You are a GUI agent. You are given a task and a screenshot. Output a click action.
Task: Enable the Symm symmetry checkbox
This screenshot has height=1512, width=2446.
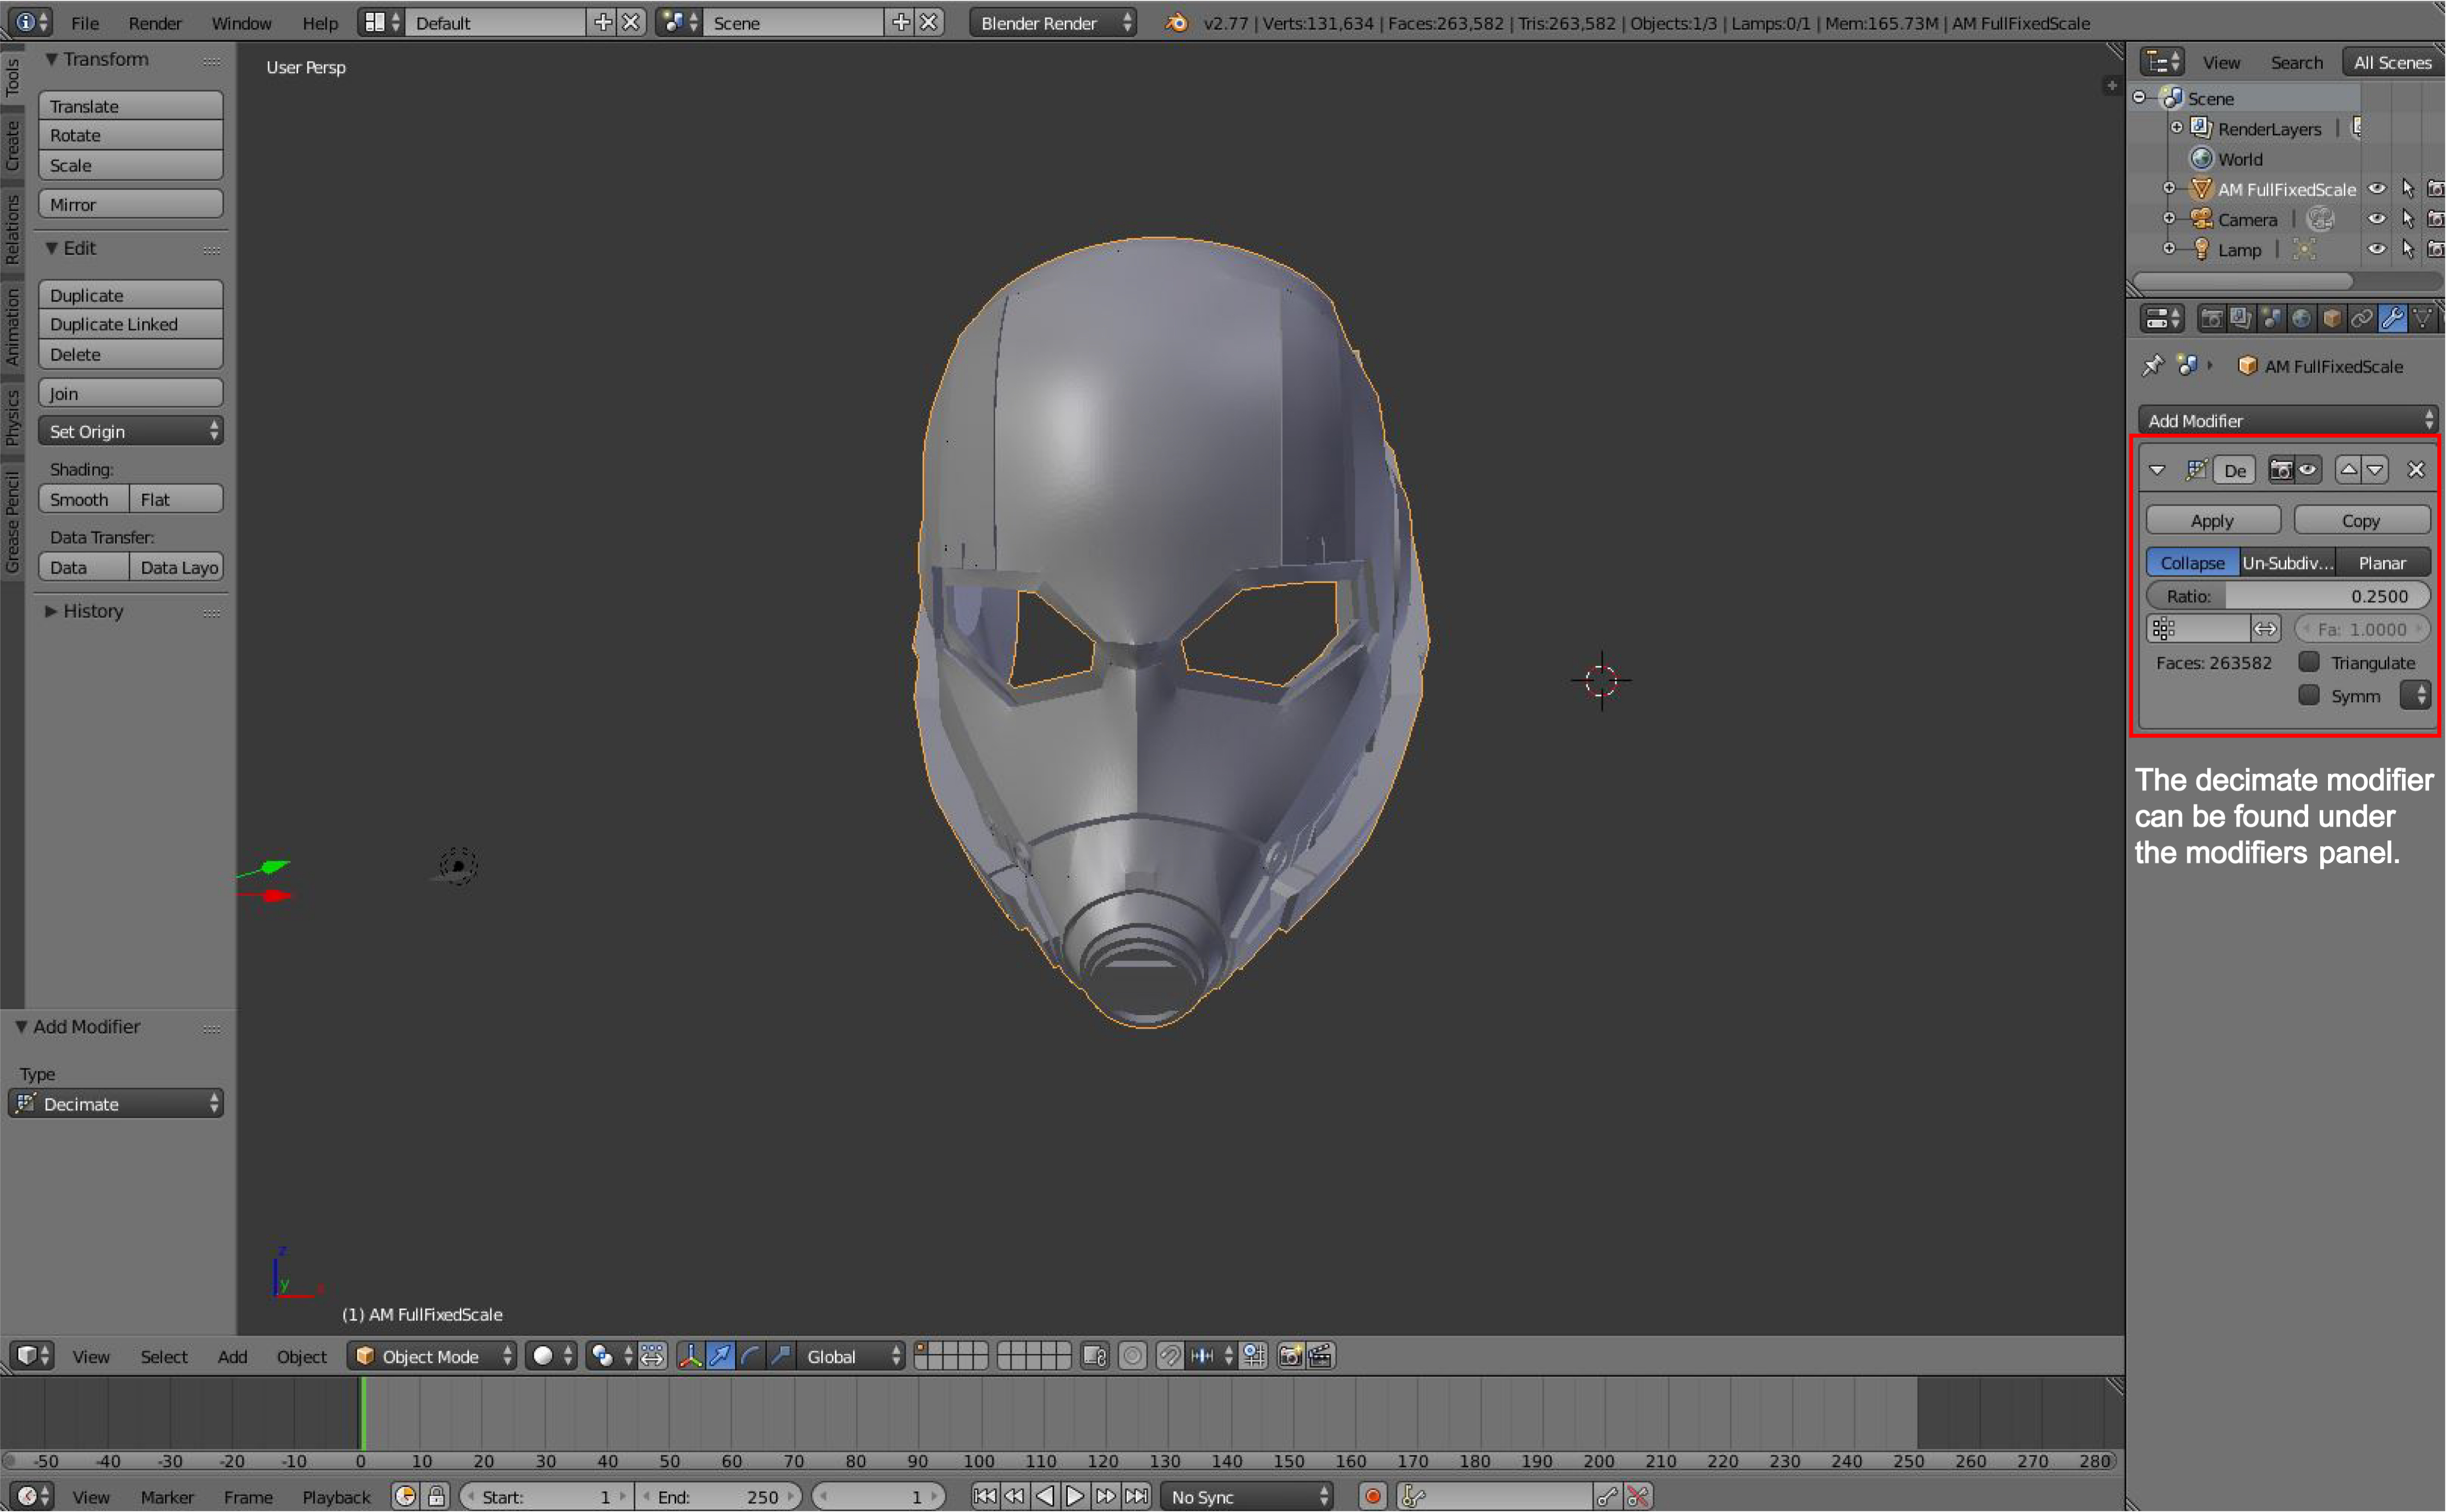2309,695
